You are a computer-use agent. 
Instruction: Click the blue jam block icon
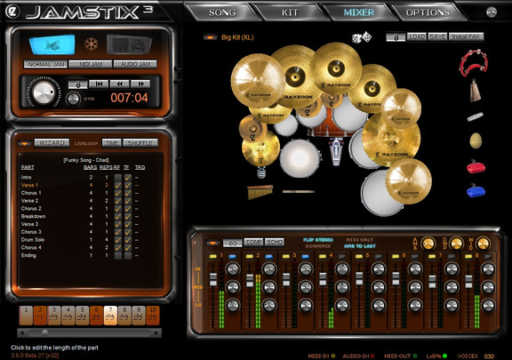(476, 191)
